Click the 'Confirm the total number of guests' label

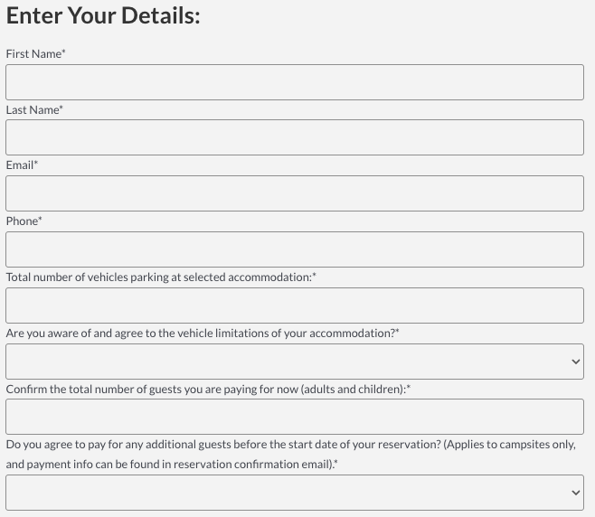click(207, 390)
